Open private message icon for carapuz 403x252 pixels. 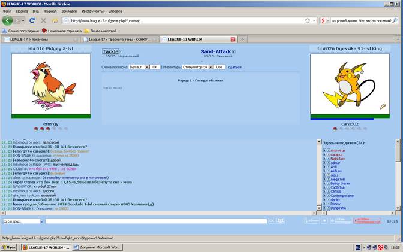coord(329,155)
